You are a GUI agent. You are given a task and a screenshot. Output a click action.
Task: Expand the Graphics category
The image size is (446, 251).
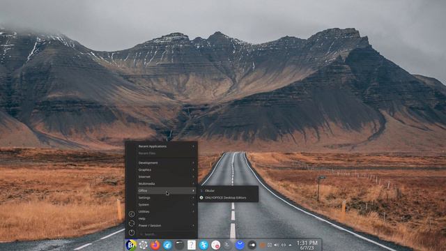tap(167, 169)
